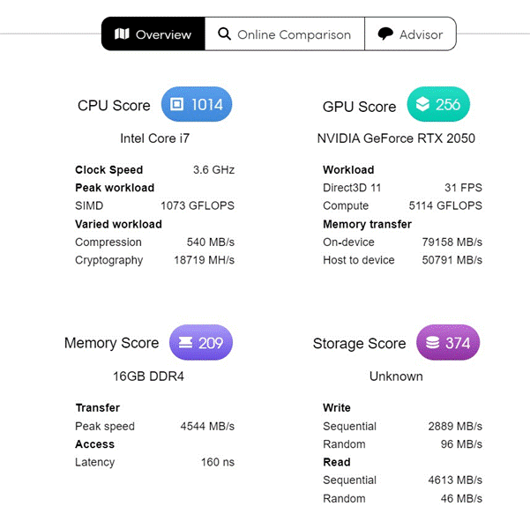Click the Cryptography row label
The width and height of the screenshot is (530, 529).
[108, 260]
